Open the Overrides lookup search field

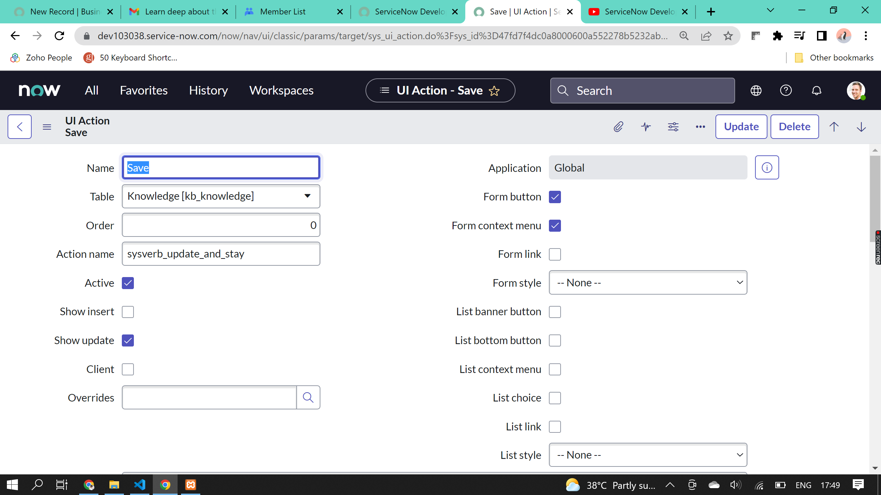308,397
